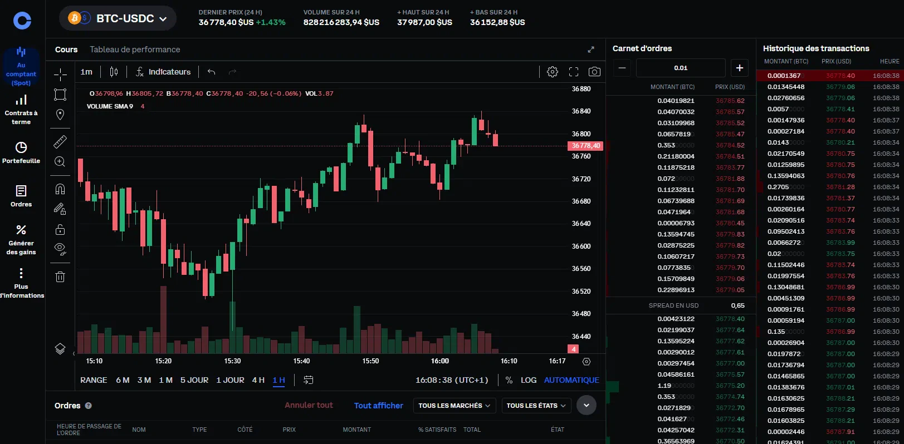Delete drawings with the trash icon
904x444 pixels.
click(x=60, y=277)
